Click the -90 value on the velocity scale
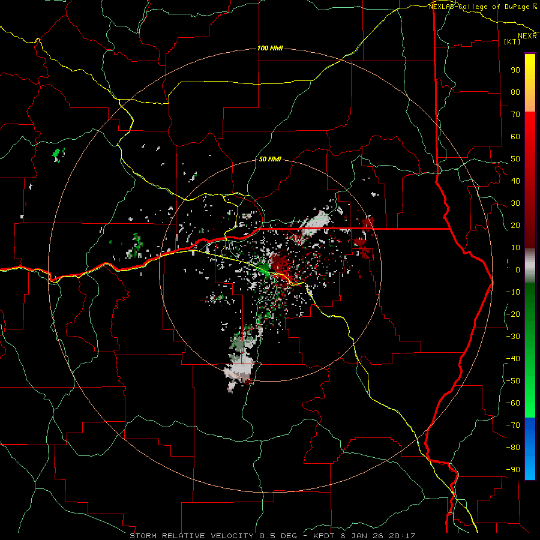The height and width of the screenshot is (540, 540). point(513,470)
